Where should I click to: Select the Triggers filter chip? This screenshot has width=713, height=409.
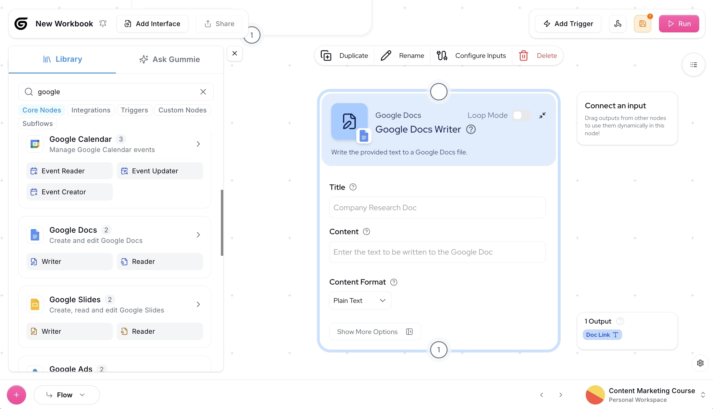[x=134, y=110]
